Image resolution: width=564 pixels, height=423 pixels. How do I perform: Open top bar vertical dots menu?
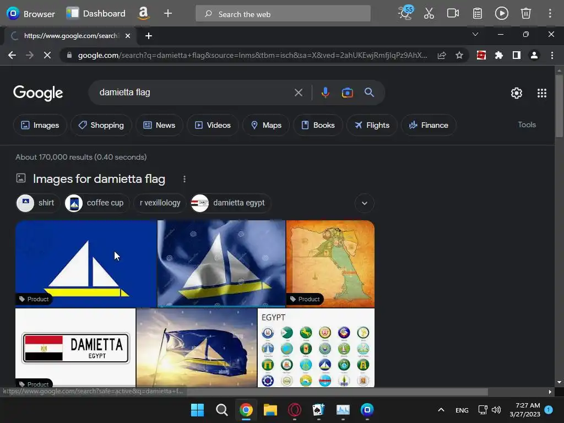tap(550, 14)
